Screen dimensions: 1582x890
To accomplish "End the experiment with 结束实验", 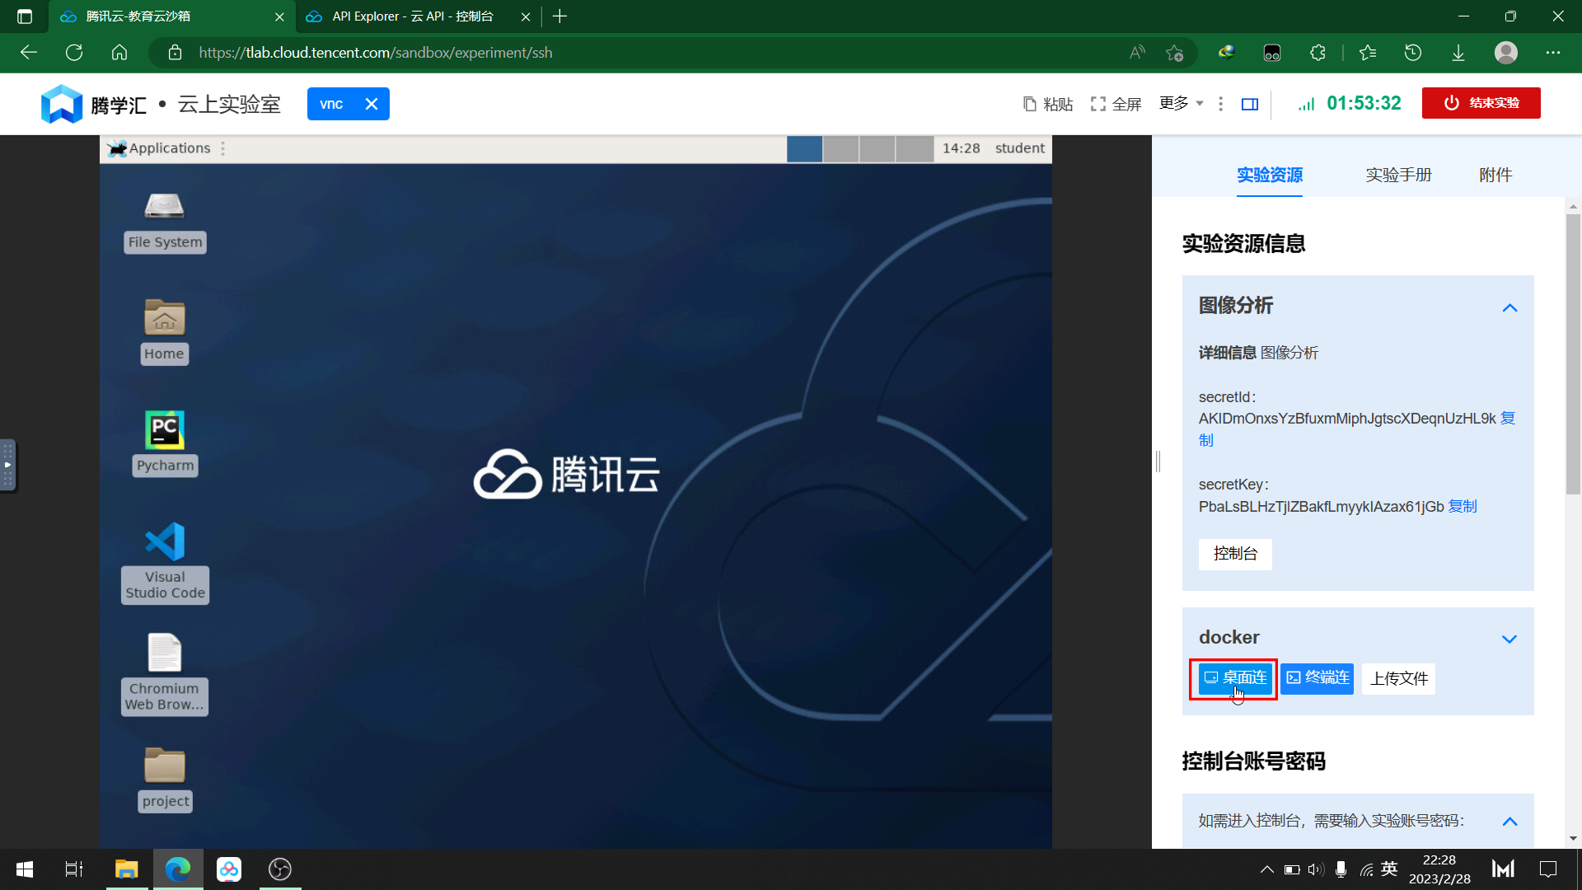I will pyautogui.click(x=1481, y=103).
